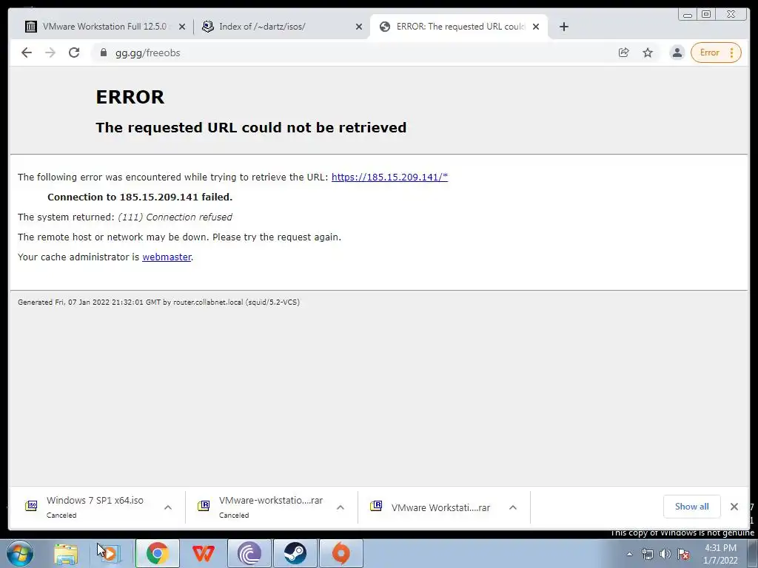Open the Windows Start menu
758x568 pixels.
pyautogui.click(x=20, y=553)
